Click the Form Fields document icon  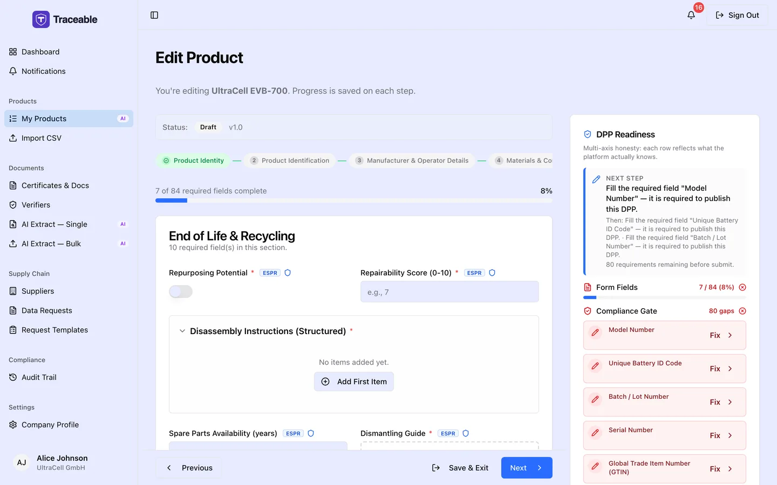588,287
